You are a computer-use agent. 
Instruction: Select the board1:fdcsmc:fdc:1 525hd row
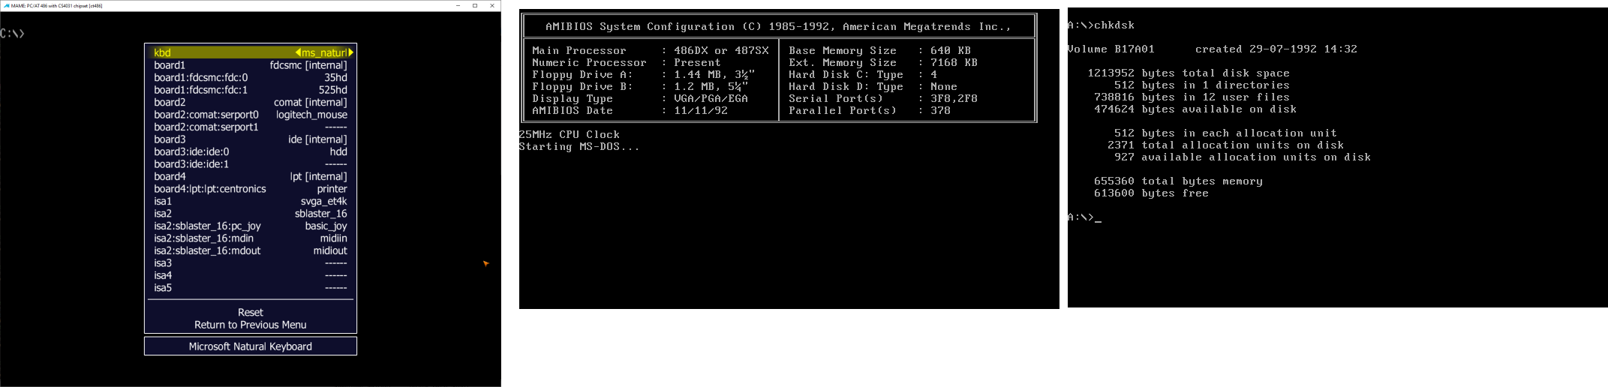click(x=250, y=90)
